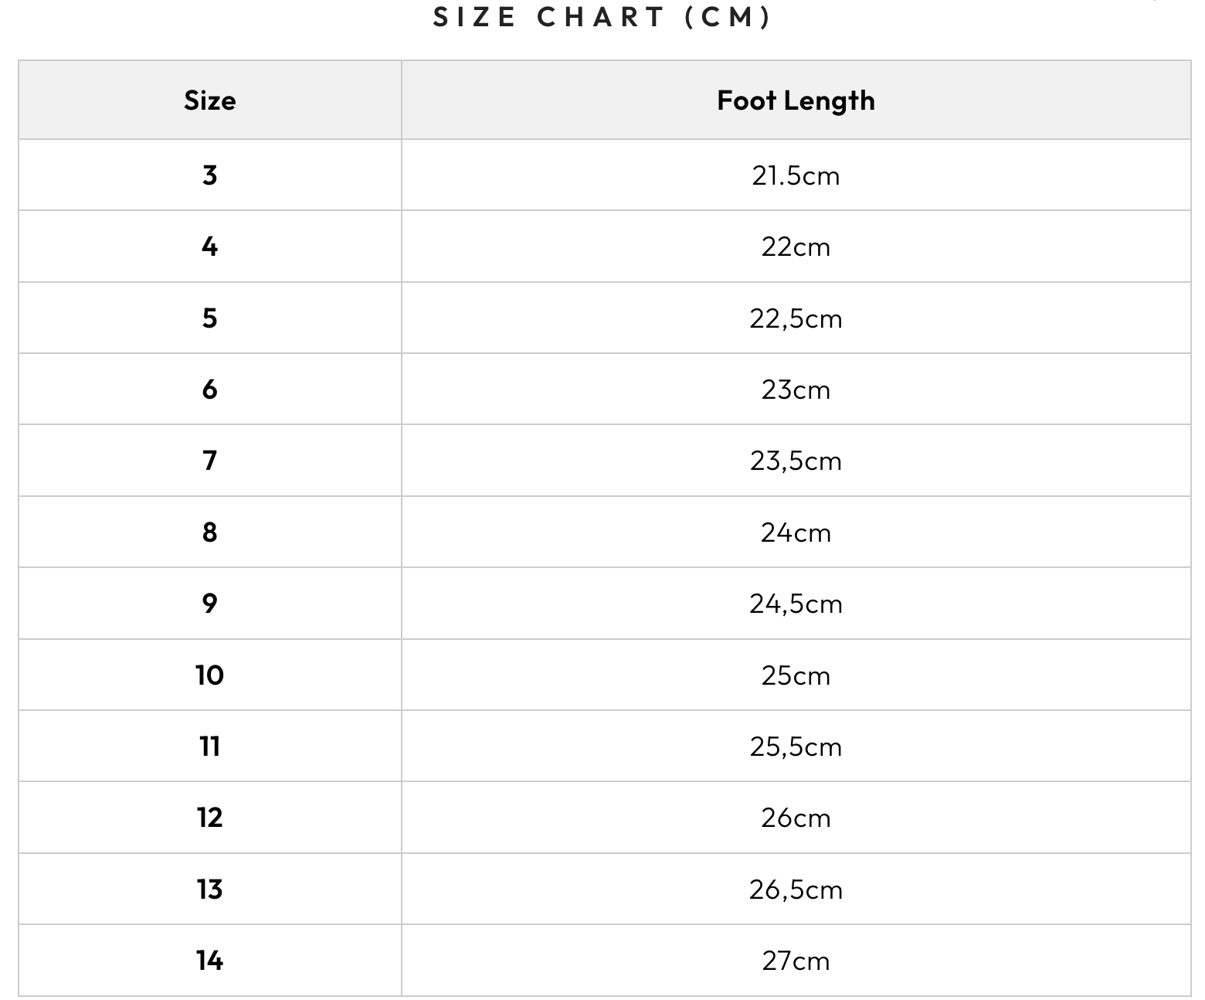Click the 26cm foot length cell
Screen dimensions: 1205x1000
pyautogui.click(x=796, y=818)
